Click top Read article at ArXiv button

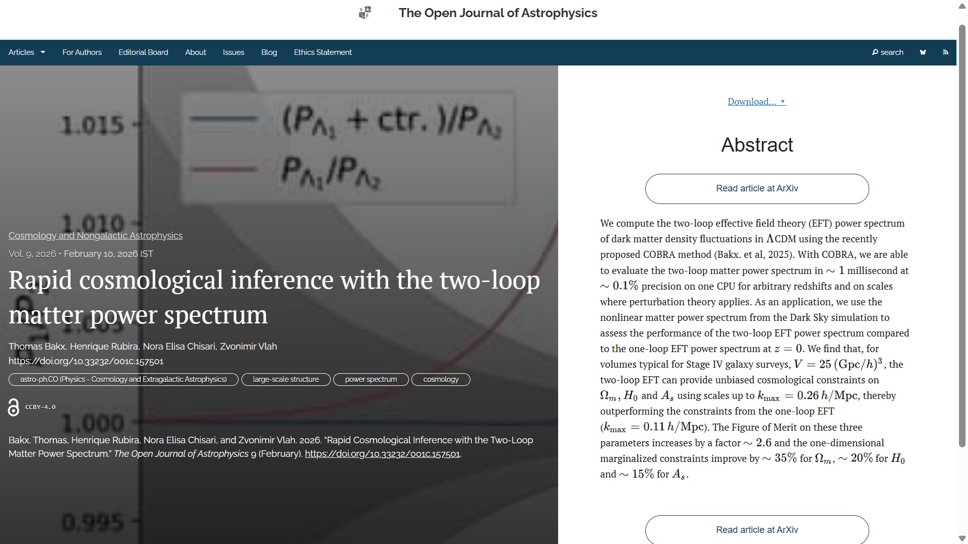coord(757,189)
